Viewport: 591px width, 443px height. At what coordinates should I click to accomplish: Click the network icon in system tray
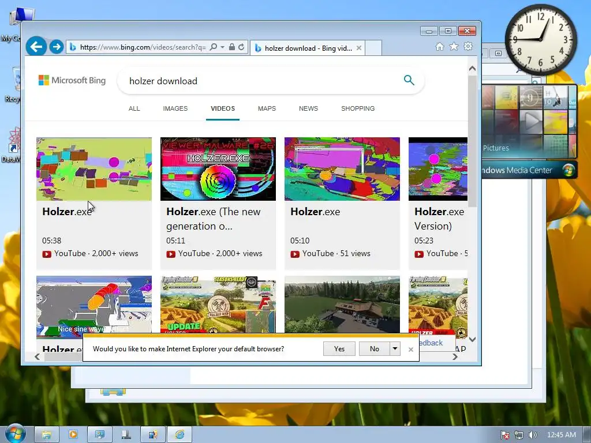tap(519, 435)
